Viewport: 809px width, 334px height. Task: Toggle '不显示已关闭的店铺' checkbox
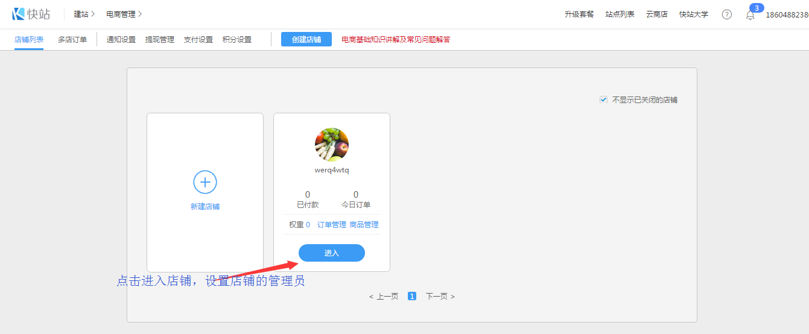pos(603,99)
